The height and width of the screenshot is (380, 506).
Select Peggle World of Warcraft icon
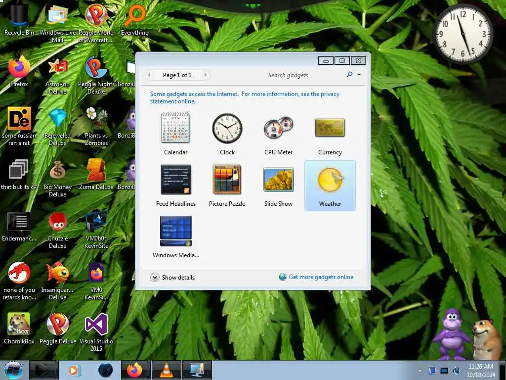(96, 23)
